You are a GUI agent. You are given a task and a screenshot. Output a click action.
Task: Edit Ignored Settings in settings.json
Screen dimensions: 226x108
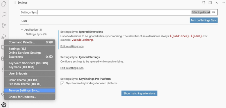(x=72, y=68)
